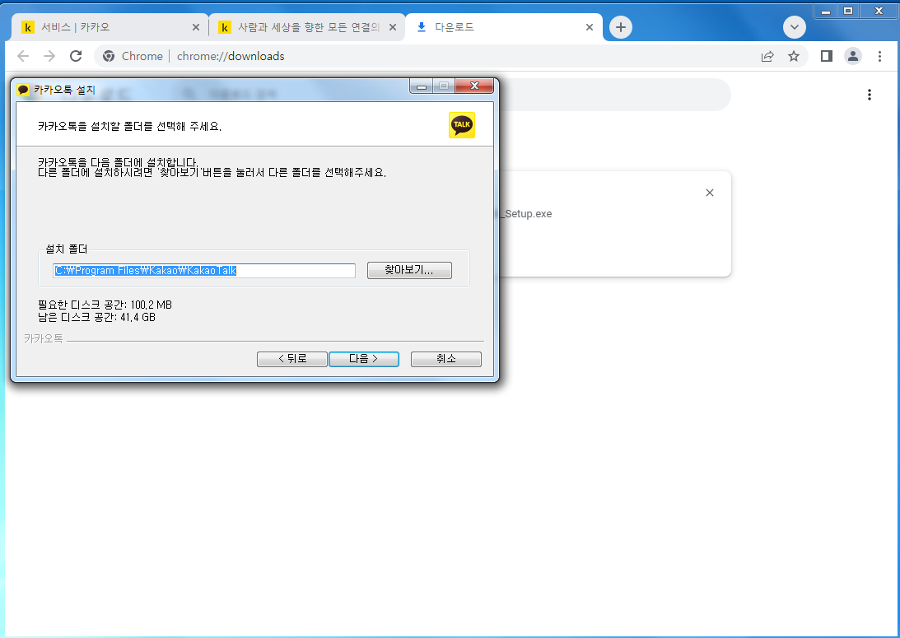Minimize the 카카오톡 설치 installer window
900x638 pixels.
[x=422, y=86]
